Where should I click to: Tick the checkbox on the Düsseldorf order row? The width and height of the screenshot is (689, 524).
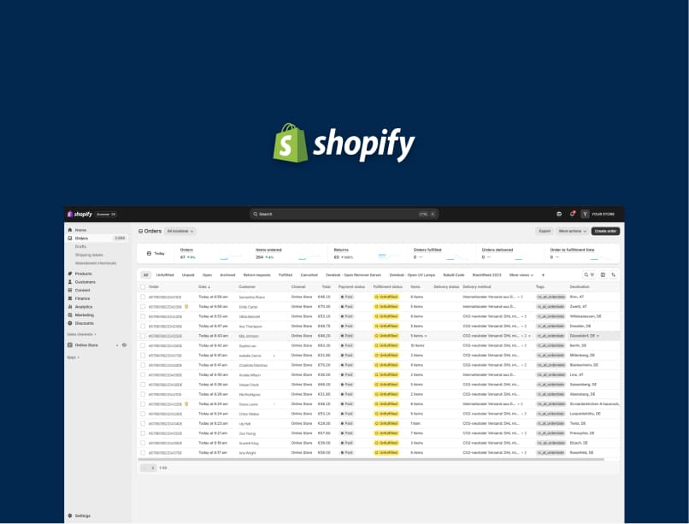pos(143,336)
